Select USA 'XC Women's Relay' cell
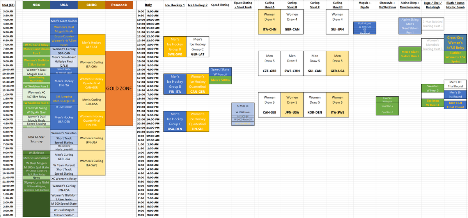Image resolution: width=468 pixels, height=218 pixels. (x=64, y=178)
